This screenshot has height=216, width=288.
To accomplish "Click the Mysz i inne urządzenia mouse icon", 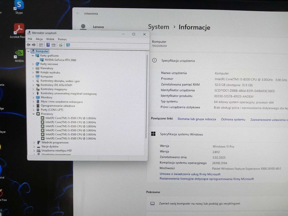I will click(x=38, y=102).
